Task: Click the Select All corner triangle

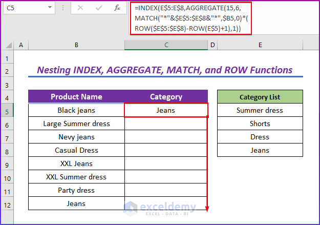Action: click(8, 46)
